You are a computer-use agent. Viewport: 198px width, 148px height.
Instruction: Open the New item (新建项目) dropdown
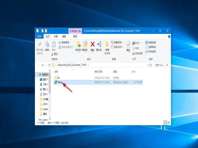(x=117, y=42)
